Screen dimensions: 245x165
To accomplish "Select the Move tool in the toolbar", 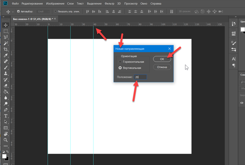I will 6,25.
